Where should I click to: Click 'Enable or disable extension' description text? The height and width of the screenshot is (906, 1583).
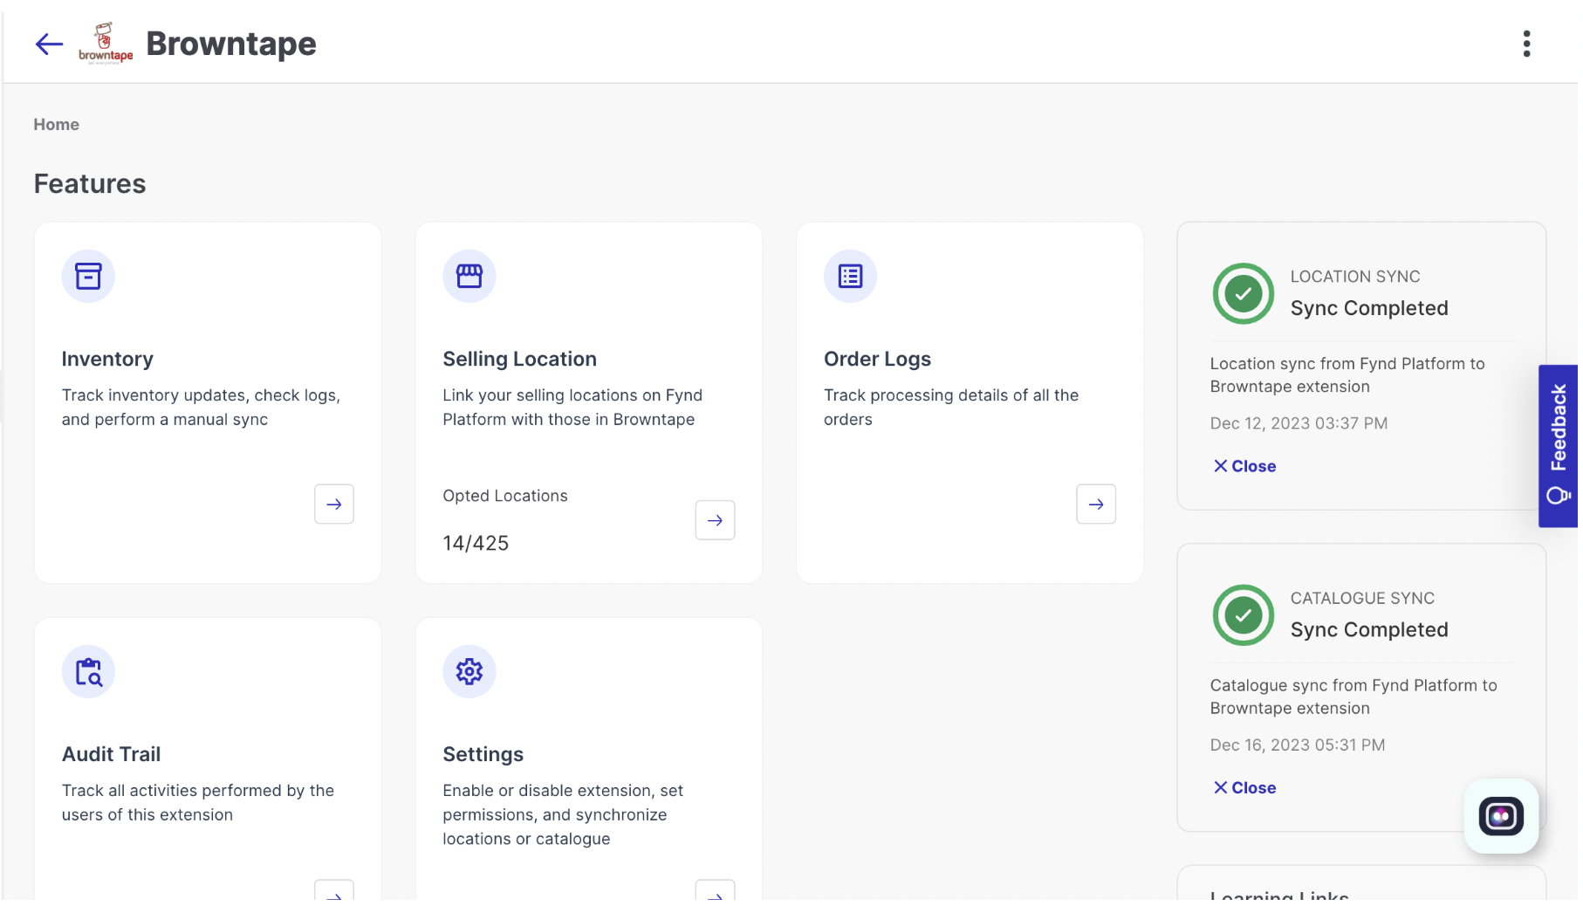(565, 817)
